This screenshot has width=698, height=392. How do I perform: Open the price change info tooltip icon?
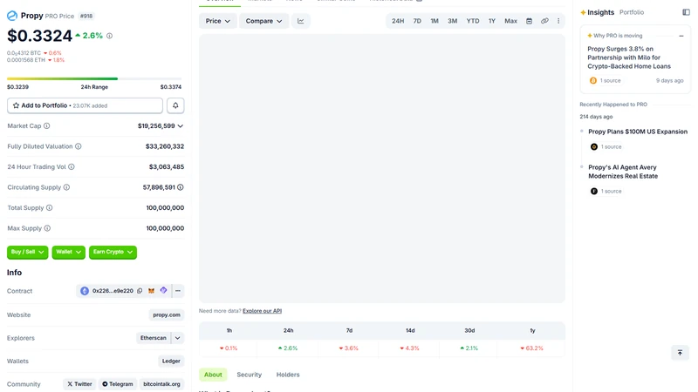[110, 36]
